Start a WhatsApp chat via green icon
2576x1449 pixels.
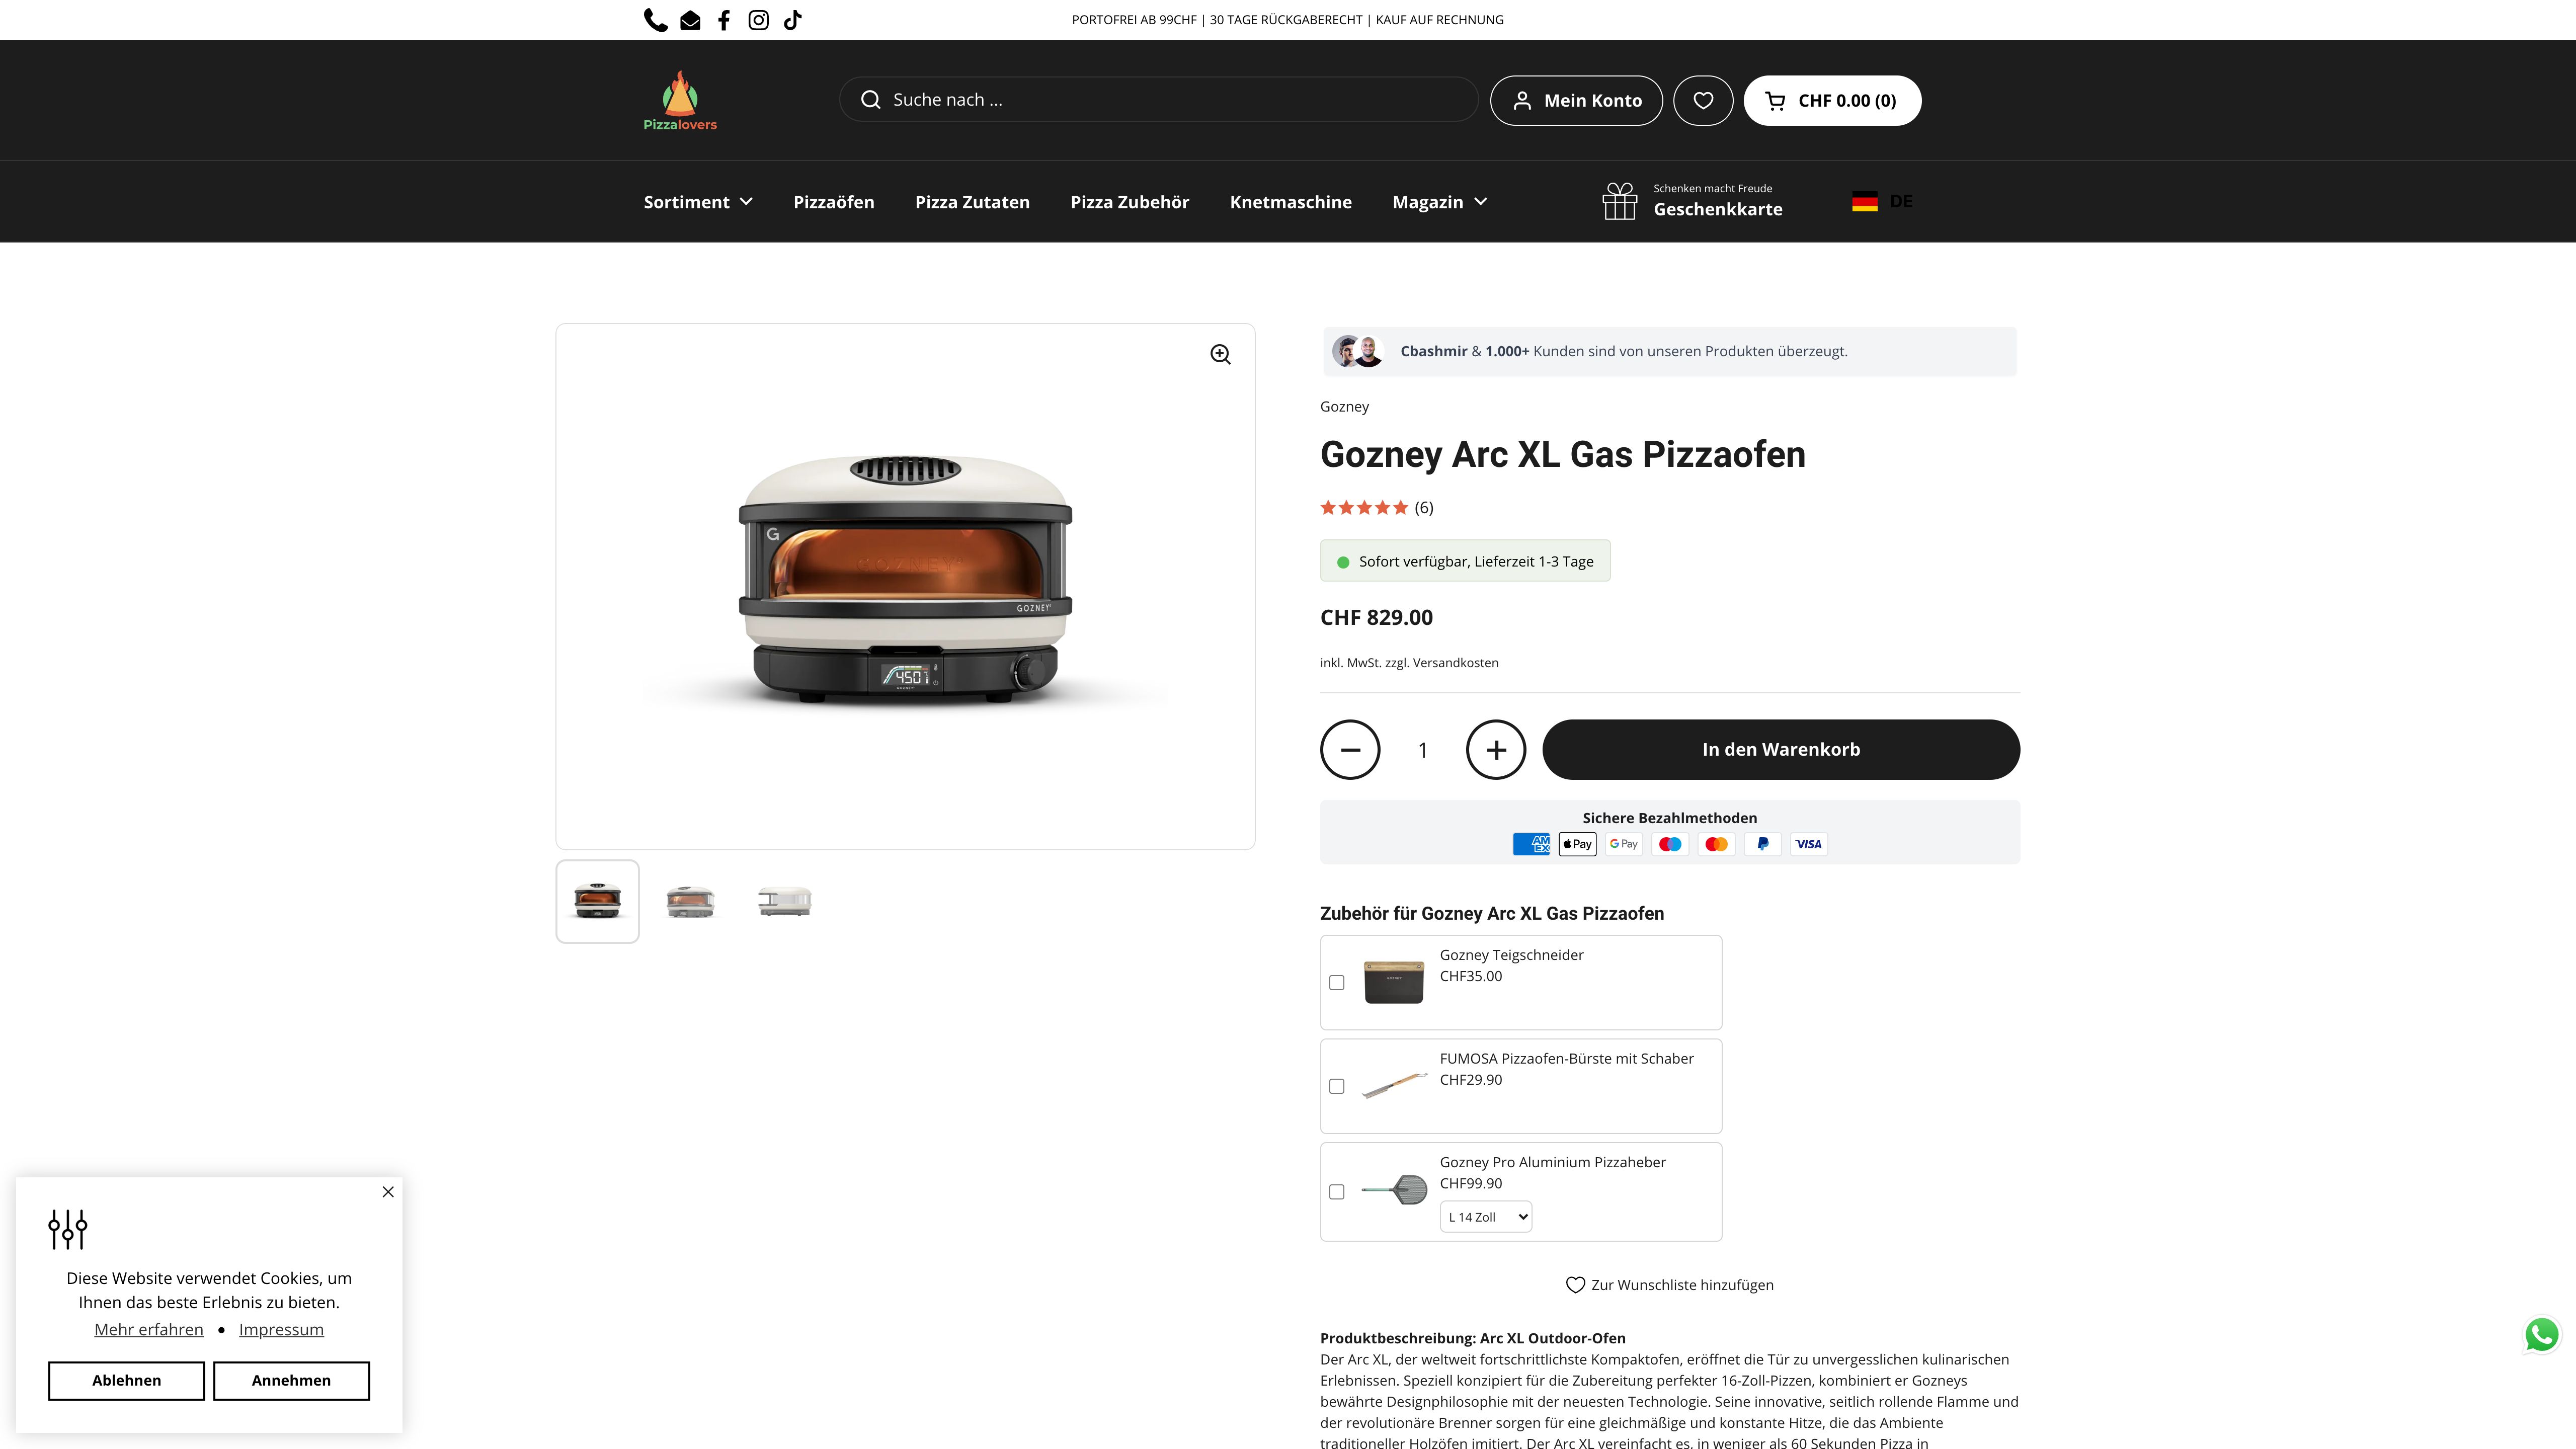2542,1335
